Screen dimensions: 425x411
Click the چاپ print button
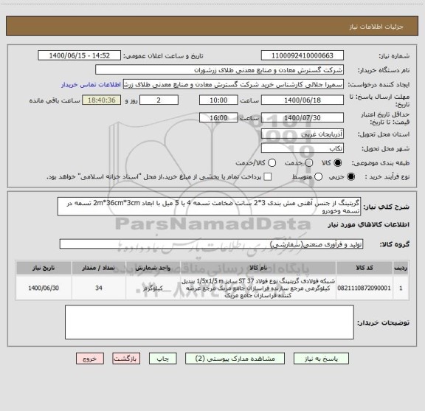pyautogui.click(x=162, y=359)
